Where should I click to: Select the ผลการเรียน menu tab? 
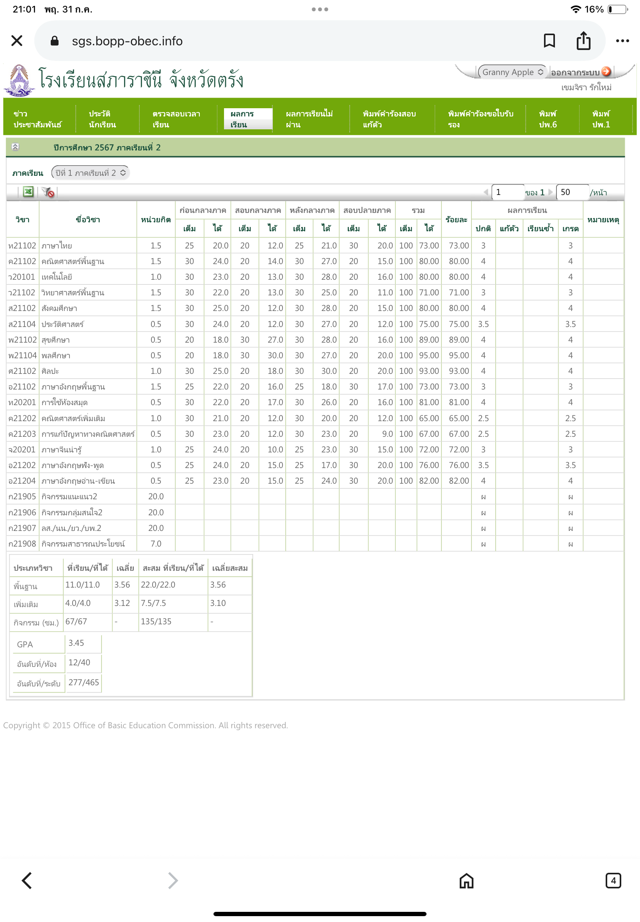pyautogui.click(x=248, y=119)
